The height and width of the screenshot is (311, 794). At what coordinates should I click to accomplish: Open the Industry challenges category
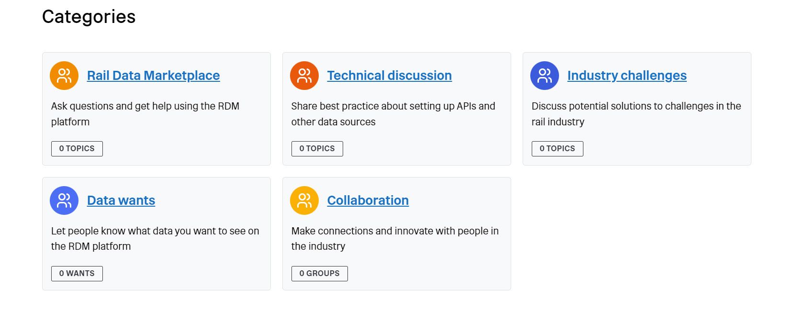(627, 75)
